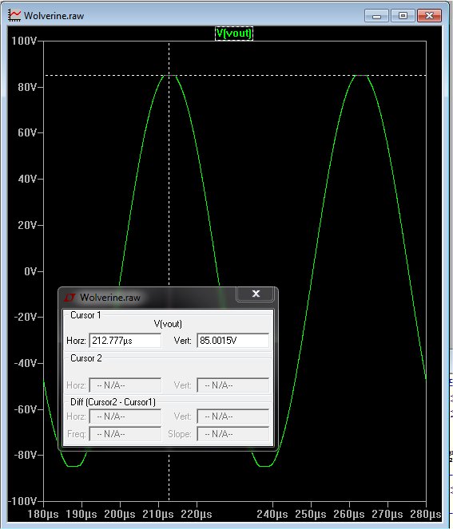Viewport: 453px width, 529px height.
Task: Click the Diff Vert N/A field
Action: pos(232,416)
